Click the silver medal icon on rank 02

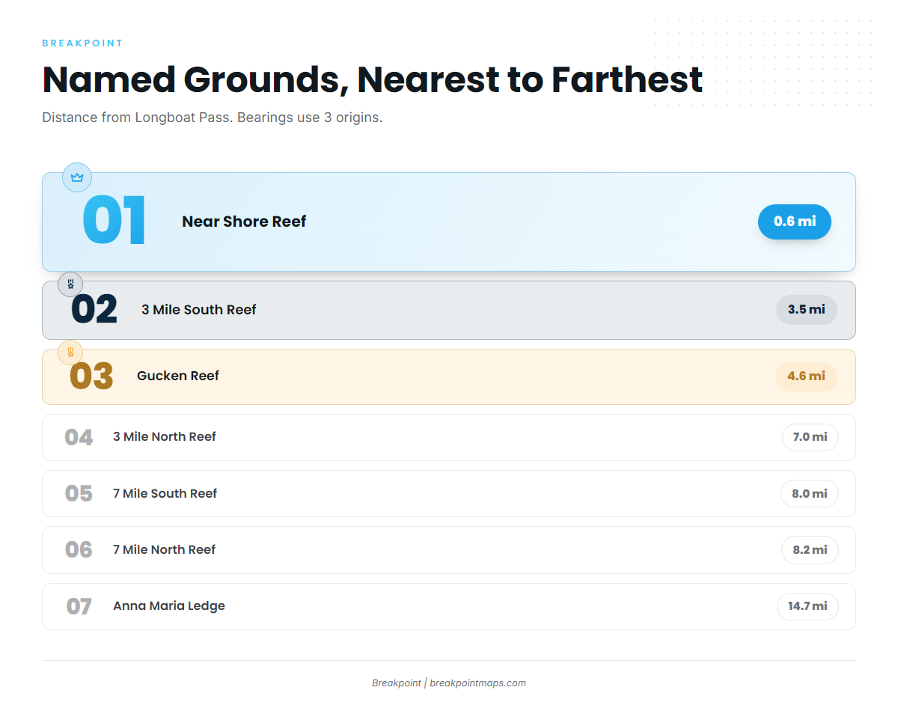[x=70, y=284]
